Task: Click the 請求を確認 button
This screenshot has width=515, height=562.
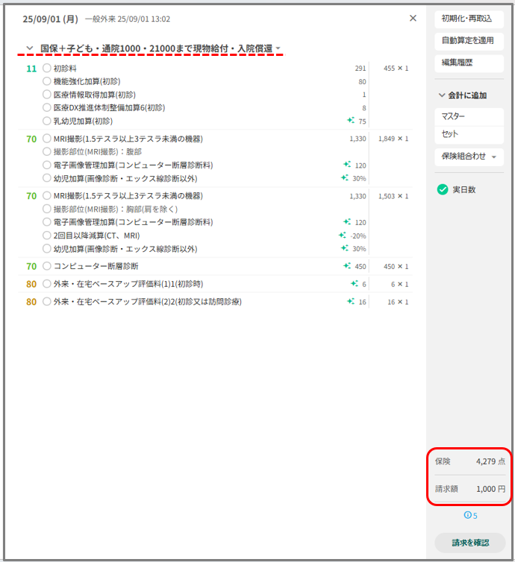Action: [x=470, y=543]
